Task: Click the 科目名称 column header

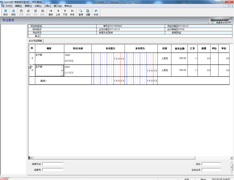Action: pyautogui.click(x=78, y=49)
